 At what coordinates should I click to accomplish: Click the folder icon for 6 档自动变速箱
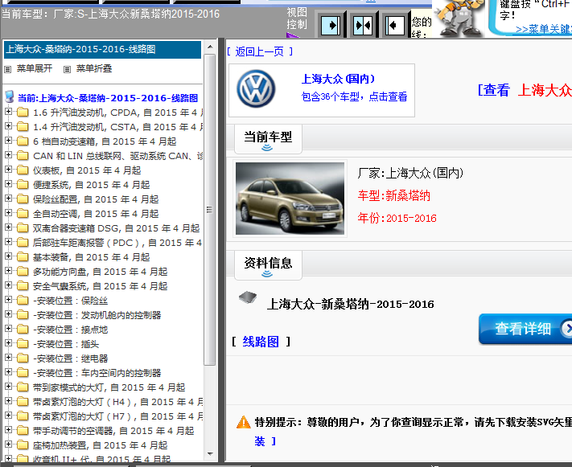coord(23,141)
